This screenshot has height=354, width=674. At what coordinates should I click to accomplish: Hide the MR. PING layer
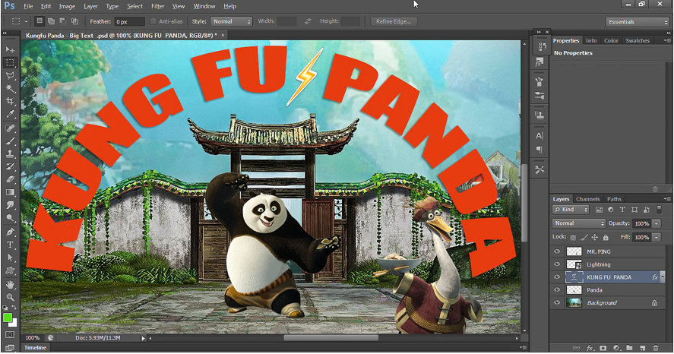coord(558,251)
